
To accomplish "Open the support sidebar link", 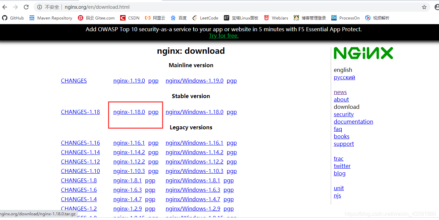I will coord(344,144).
